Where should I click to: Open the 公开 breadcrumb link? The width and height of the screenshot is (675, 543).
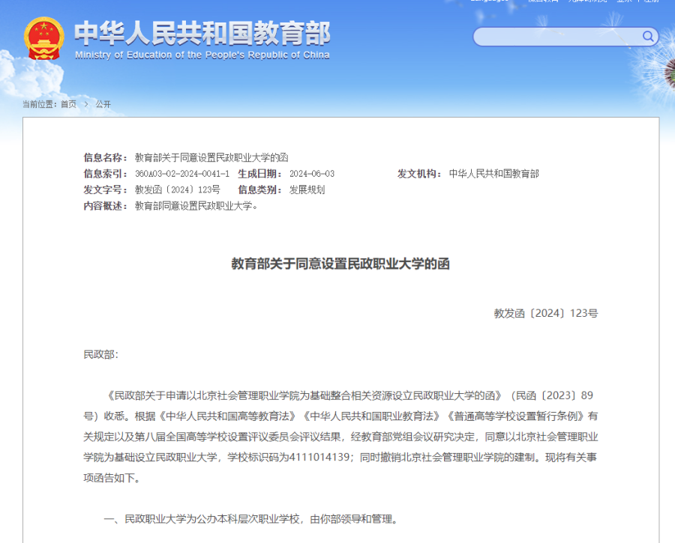pos(103,104)
